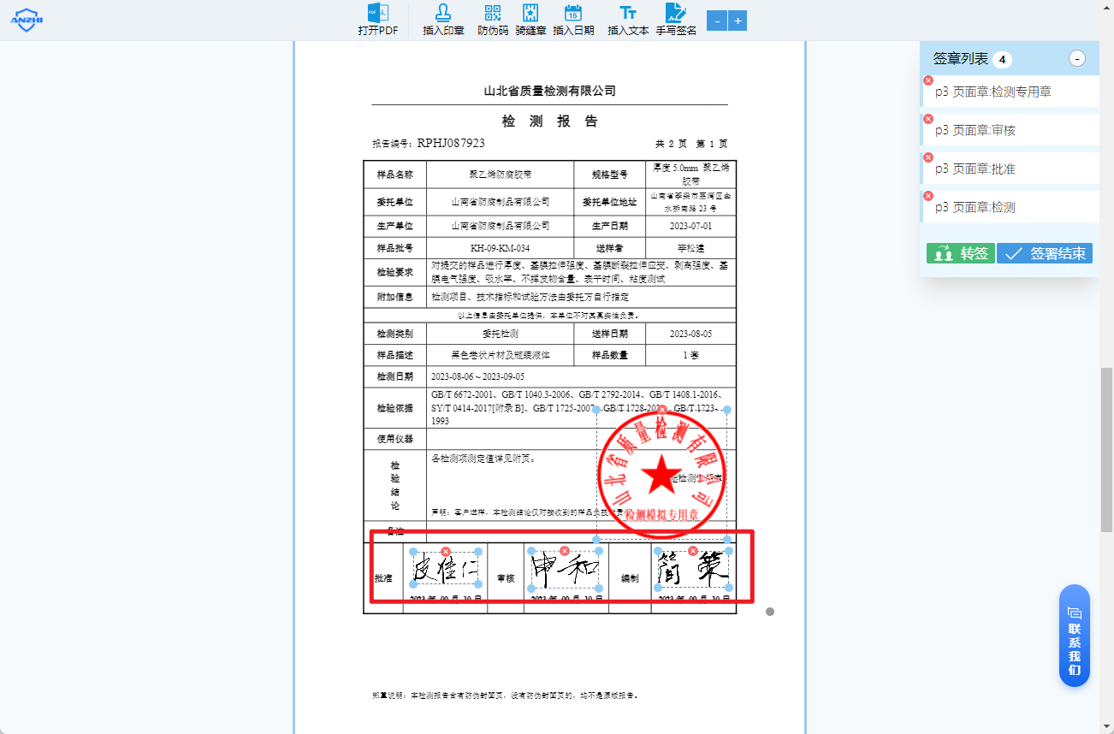Zoom in with the plus button
1114x734 pixels.
click(738, 20)
